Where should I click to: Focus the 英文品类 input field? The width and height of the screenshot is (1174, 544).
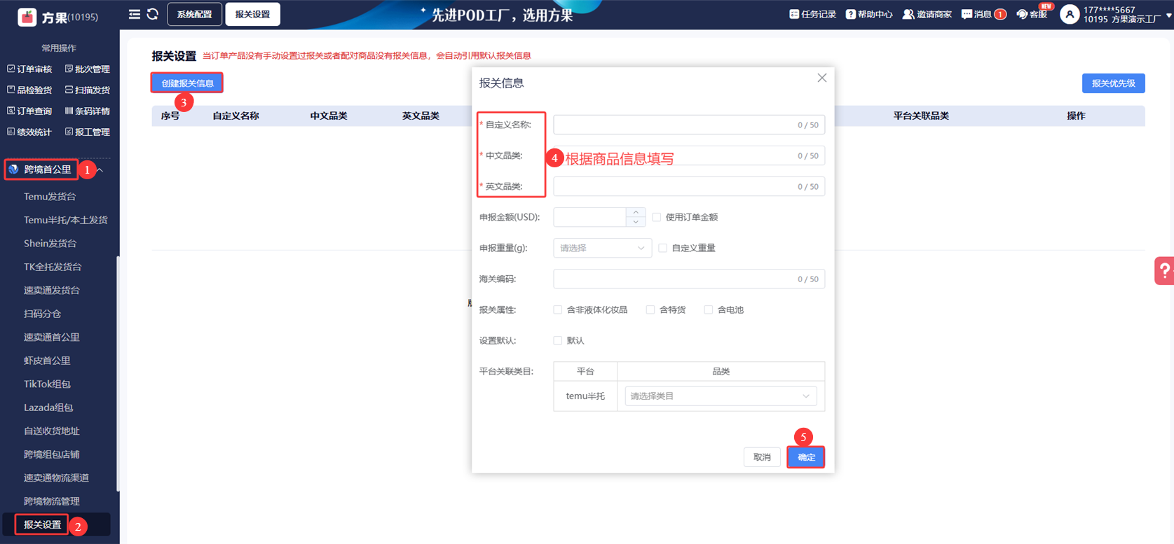coord(689,186)
